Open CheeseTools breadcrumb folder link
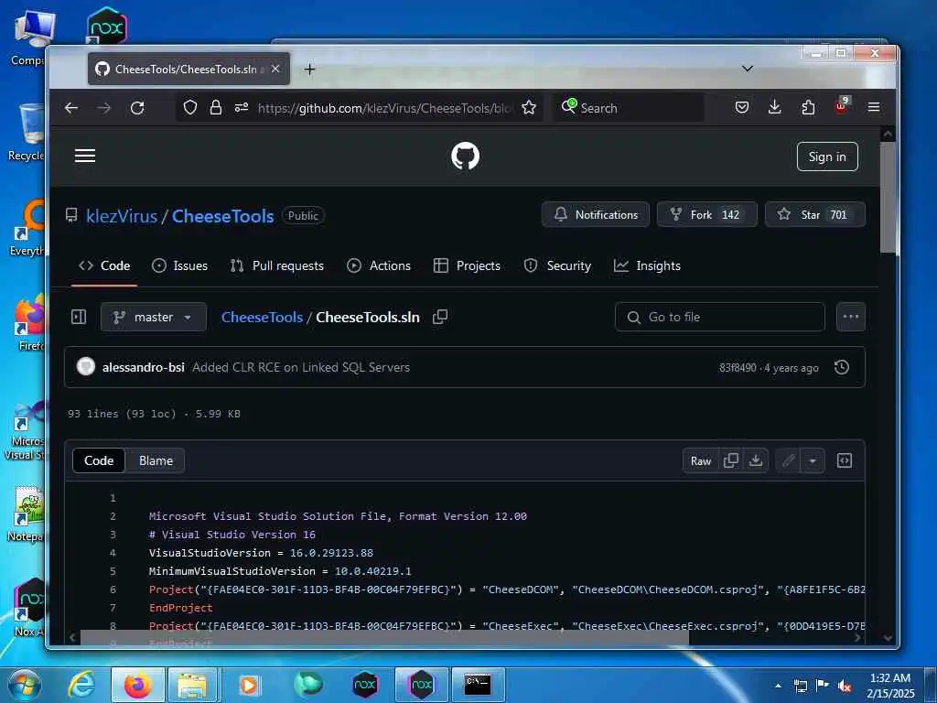 [262, 317]
